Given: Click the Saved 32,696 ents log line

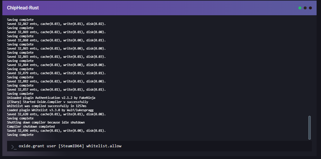Looking at the screenshot, I should (56, 131).
